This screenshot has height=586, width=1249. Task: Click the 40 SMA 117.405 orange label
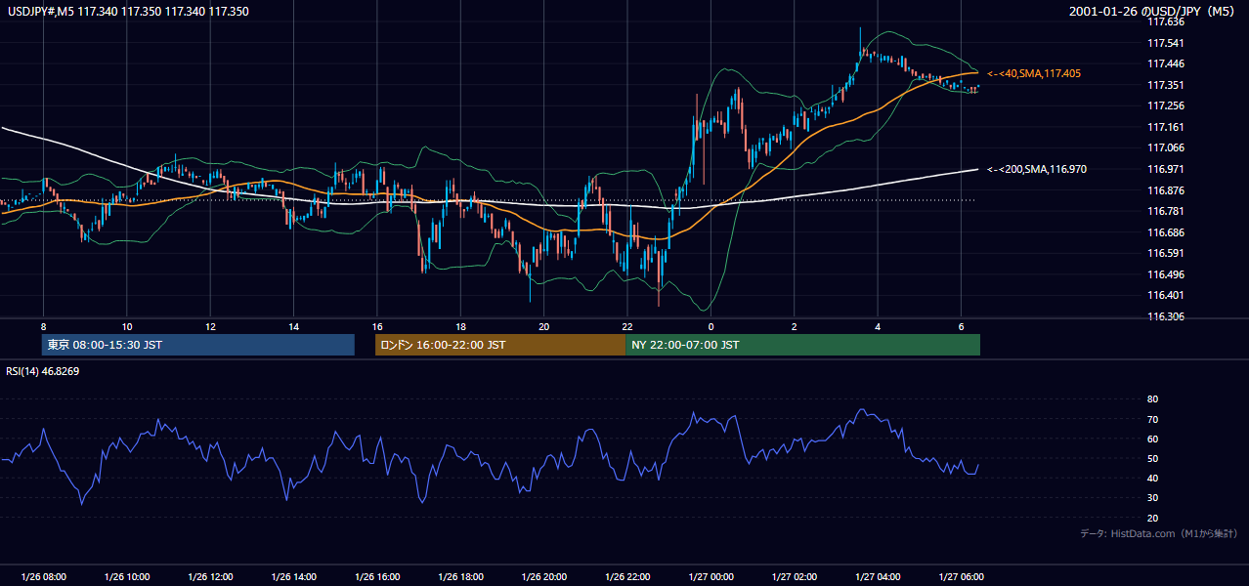1033,73
